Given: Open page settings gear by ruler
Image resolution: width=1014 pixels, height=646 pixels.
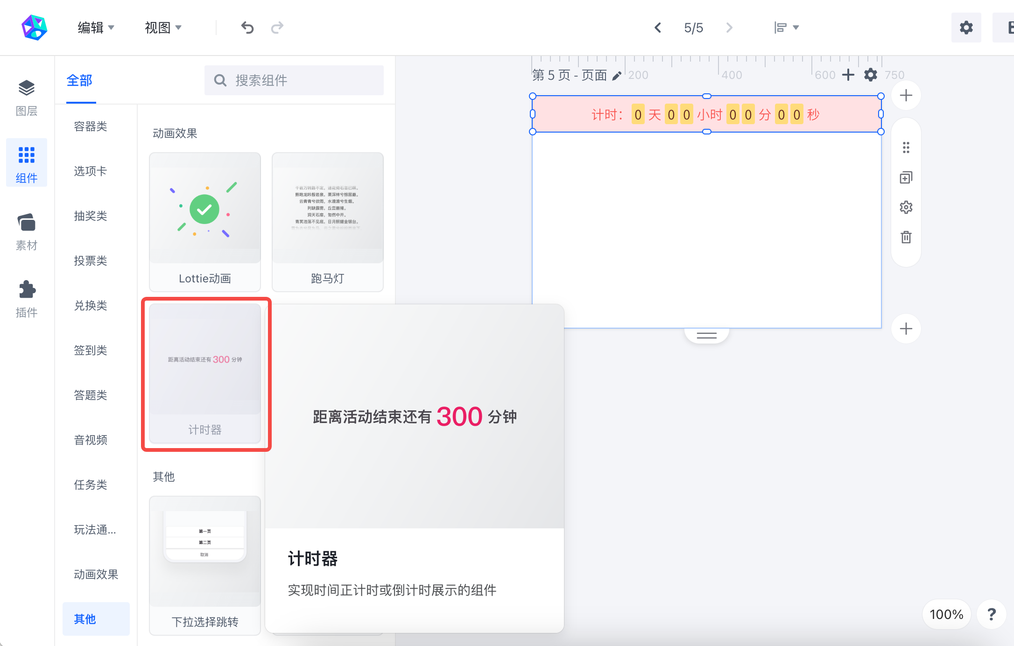Looking at the screenshot, I should click(x=871, y=75).
